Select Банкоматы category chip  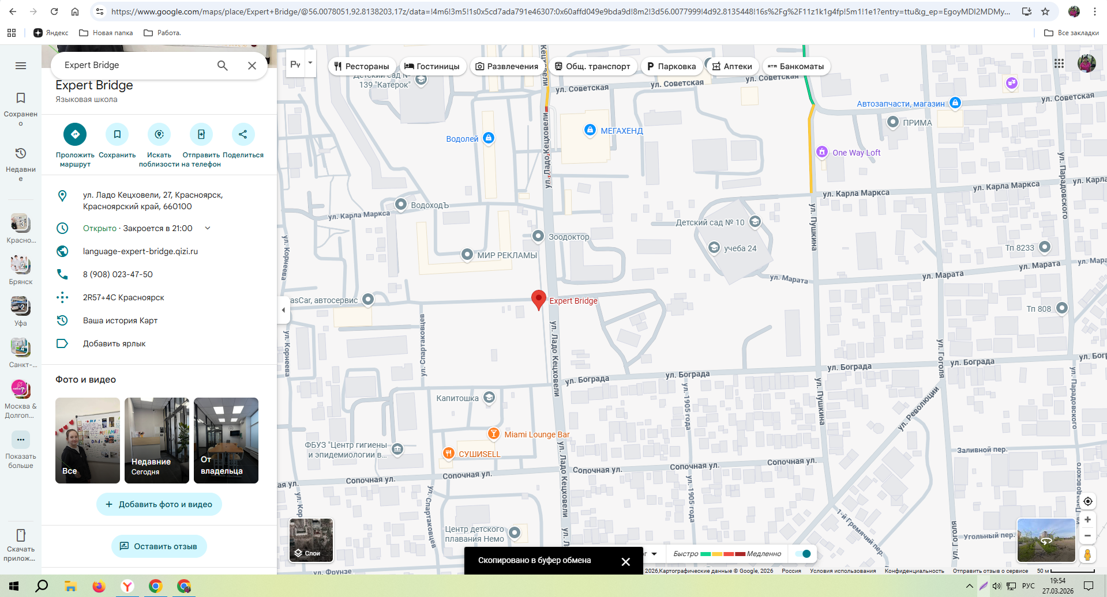796,66
